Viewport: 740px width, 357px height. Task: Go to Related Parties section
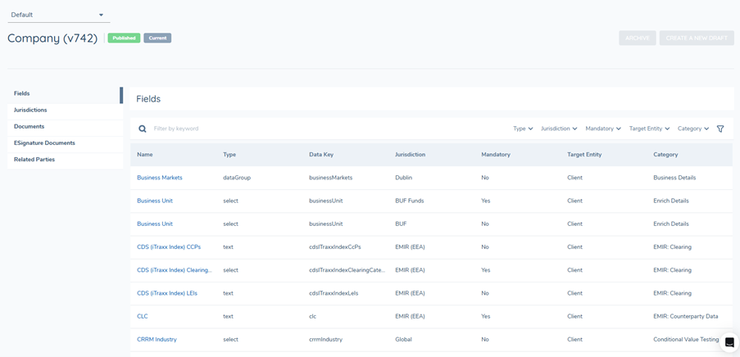[34, 160]
